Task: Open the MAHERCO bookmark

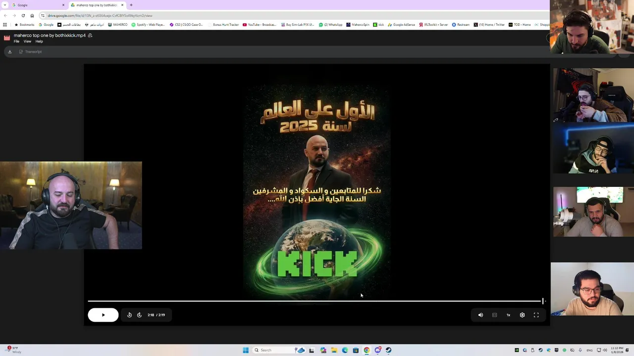Action: [117, 25]
